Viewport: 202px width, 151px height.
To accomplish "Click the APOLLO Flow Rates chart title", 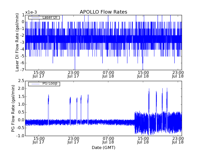I will [103, 12].
